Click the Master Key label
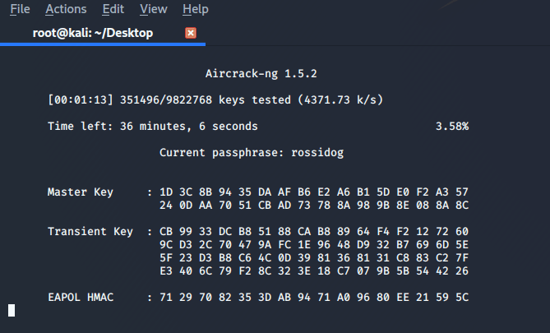The image size is (550, 333). point(81,192)
